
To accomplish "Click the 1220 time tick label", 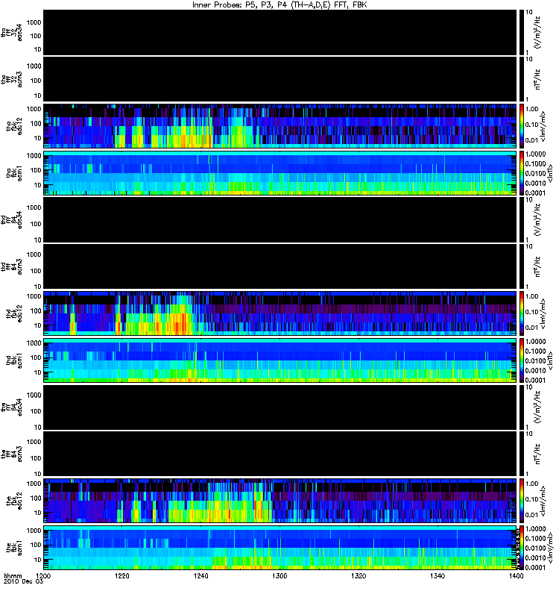I will pos(121,576).
